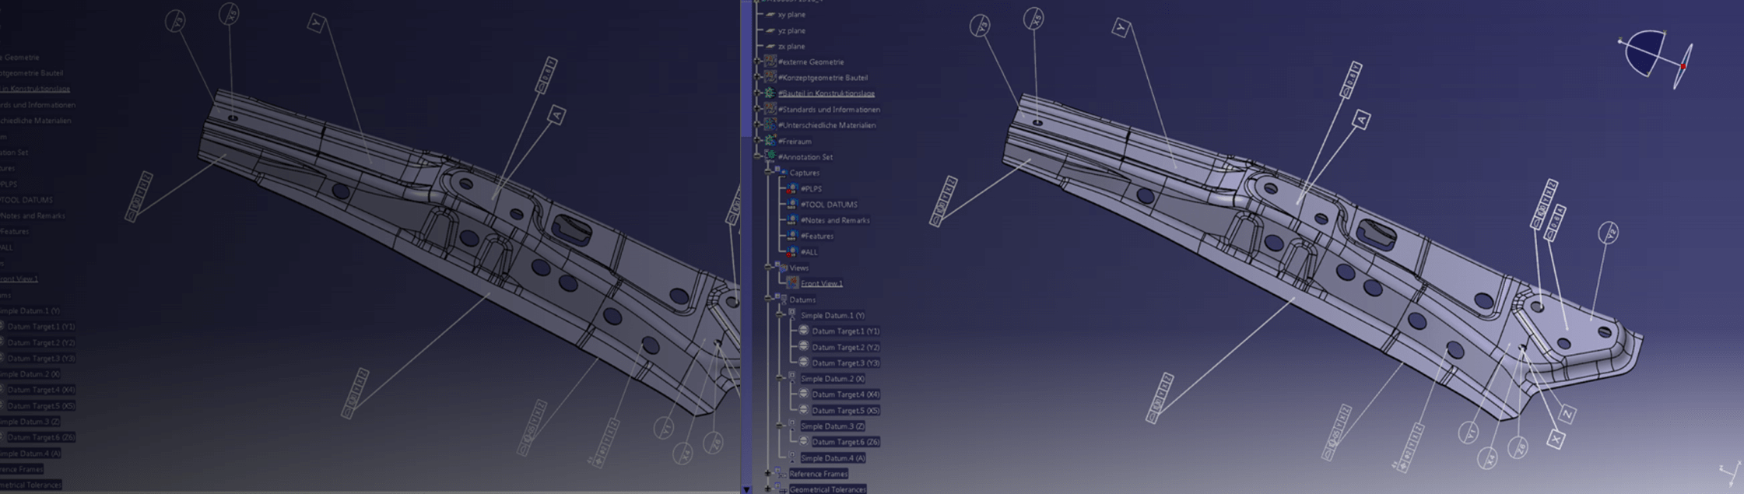Expand the #Konzeptgeometrie Bauteil node in right tree
The image size is (1744, 494).
[757, 77]
